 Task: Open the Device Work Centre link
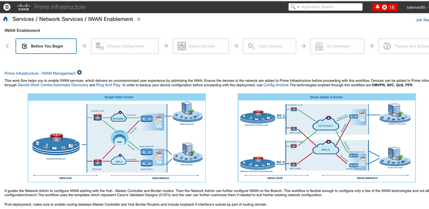click(x=35, y=85)
